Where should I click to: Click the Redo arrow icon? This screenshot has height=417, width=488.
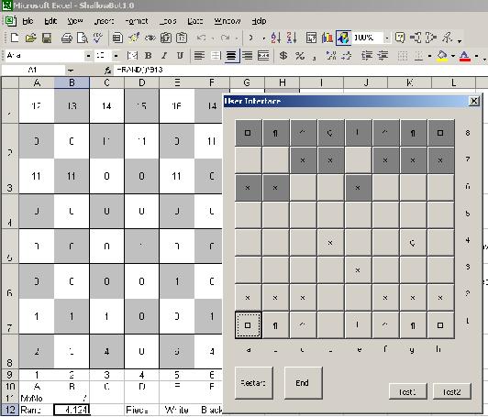pos(225,38)
